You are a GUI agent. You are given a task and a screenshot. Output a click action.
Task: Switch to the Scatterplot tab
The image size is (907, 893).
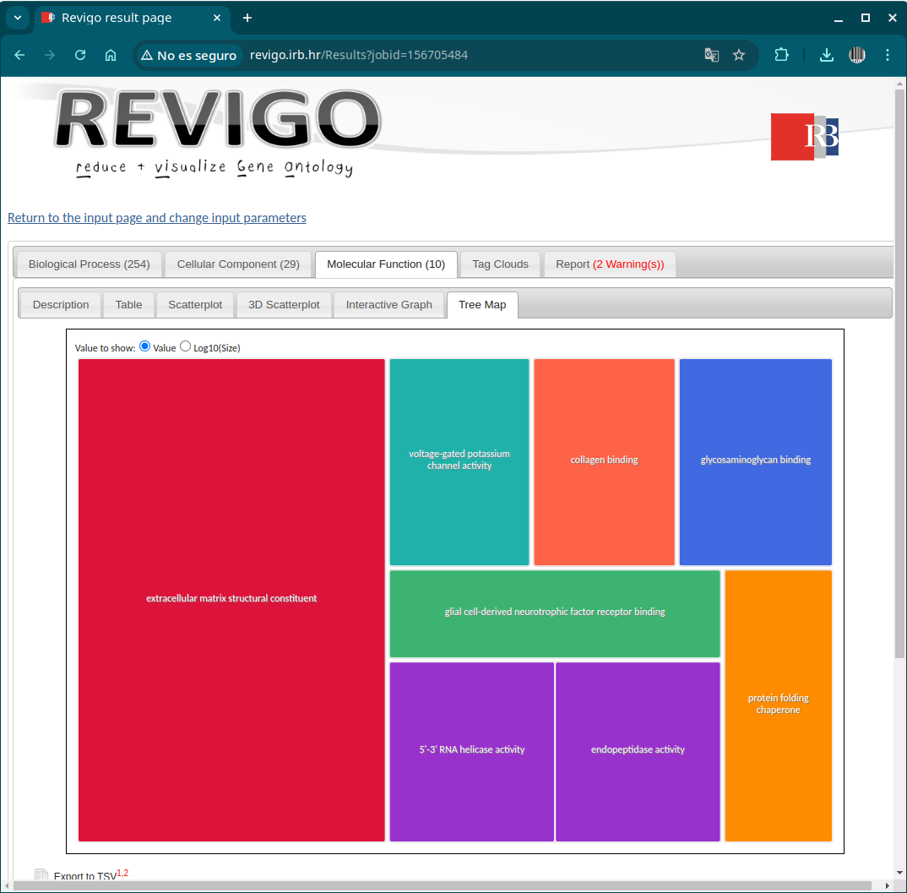point(195,305)
